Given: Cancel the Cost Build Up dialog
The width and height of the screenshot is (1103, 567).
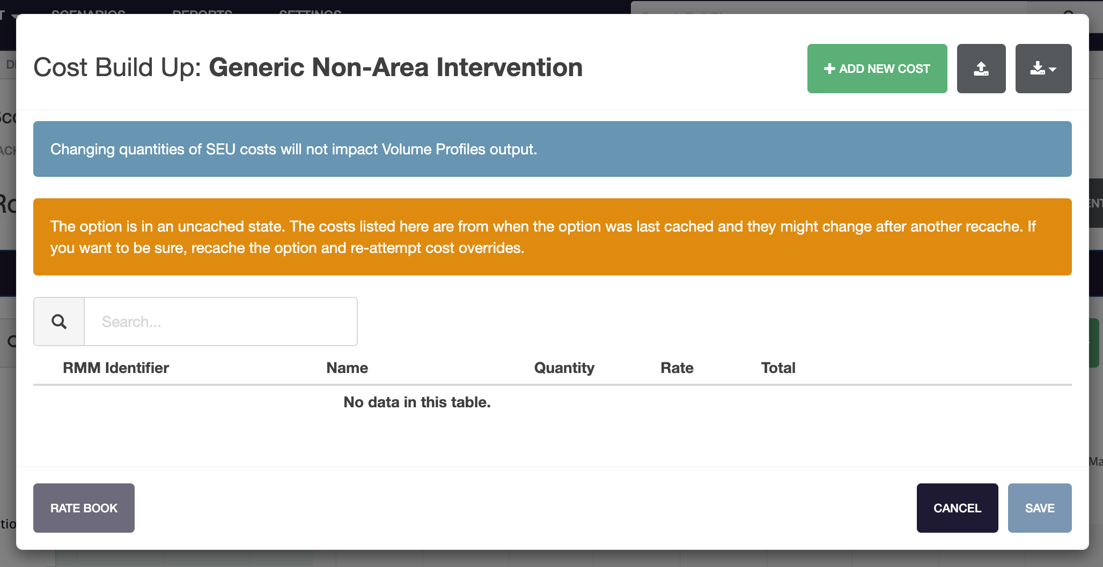Looking at the screenshot, I should tap(957, 508).
